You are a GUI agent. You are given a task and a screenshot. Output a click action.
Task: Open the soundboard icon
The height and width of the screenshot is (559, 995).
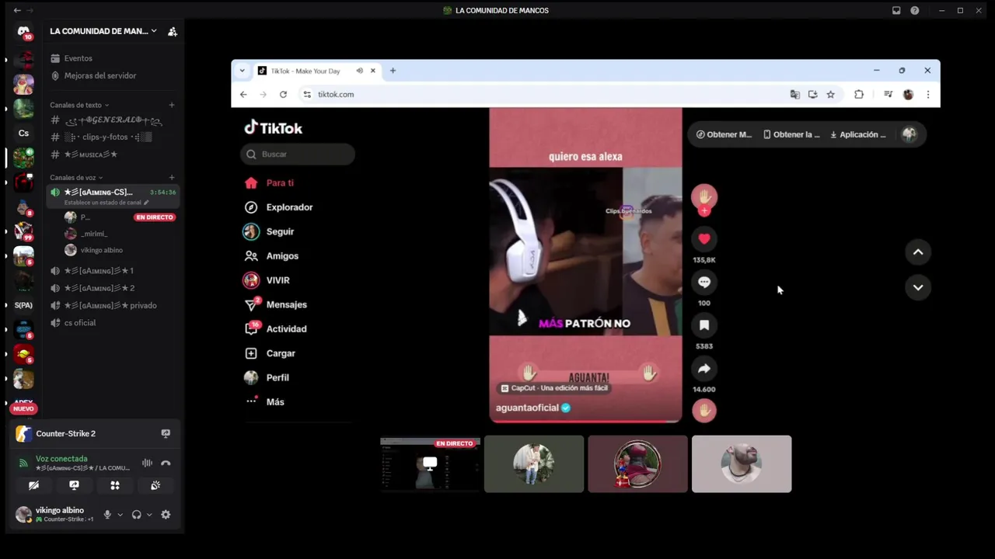(x=155, y=485)
